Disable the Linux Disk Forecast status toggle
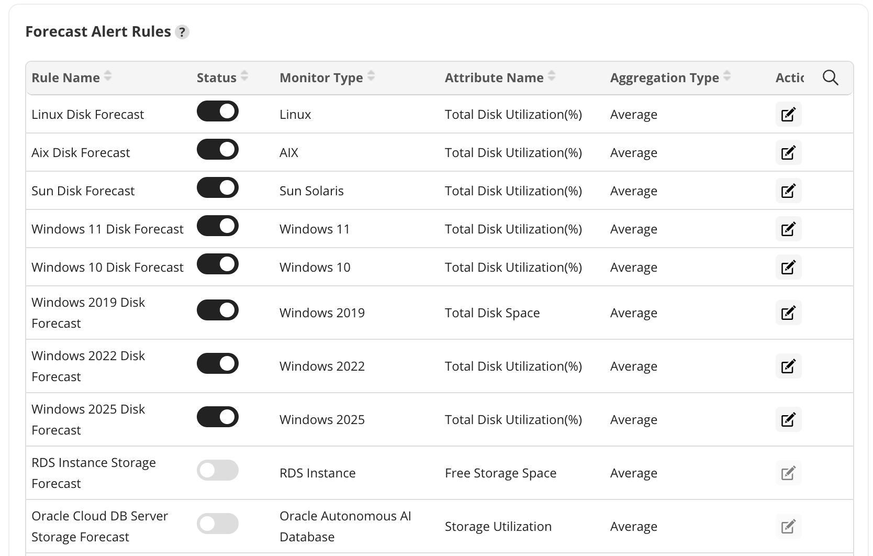873x556 pixels. click(218, 111)
